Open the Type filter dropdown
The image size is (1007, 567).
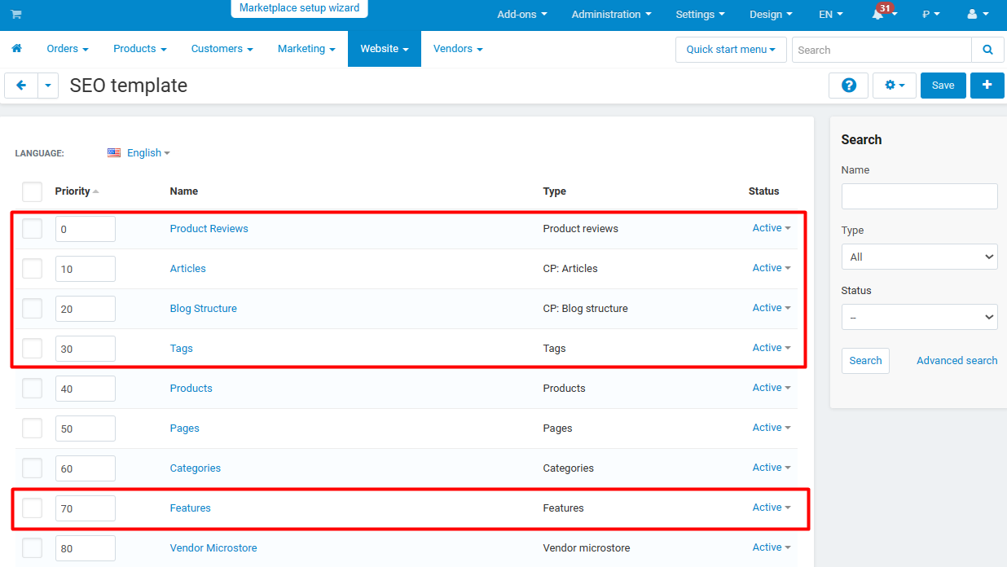tap(919, 257)
